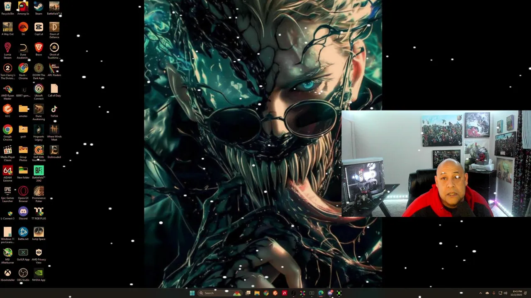Open the Steam desktop shortcut
531x298 pixels.
click(x=39, y=8)
